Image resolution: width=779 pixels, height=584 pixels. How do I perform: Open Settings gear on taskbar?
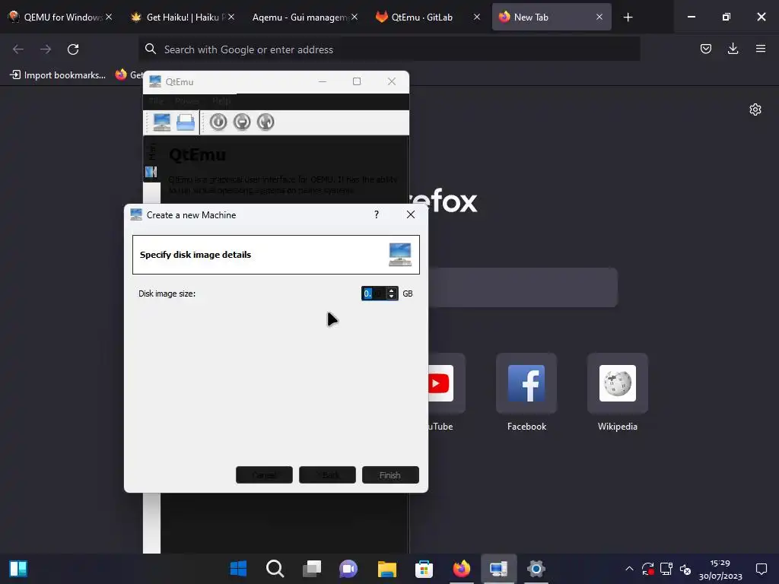[536, 568]
